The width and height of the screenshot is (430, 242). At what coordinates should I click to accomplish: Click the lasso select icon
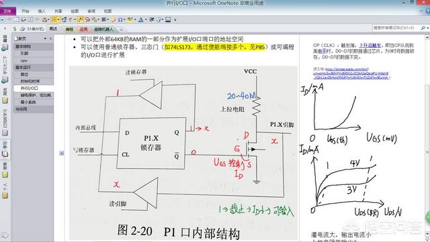[x=87, y=19]
